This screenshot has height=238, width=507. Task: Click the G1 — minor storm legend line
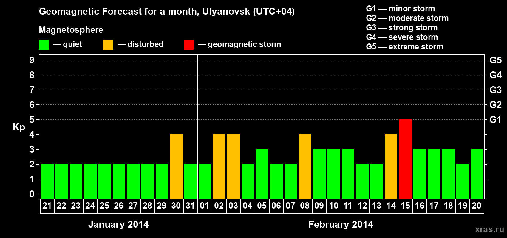[401, 9]
